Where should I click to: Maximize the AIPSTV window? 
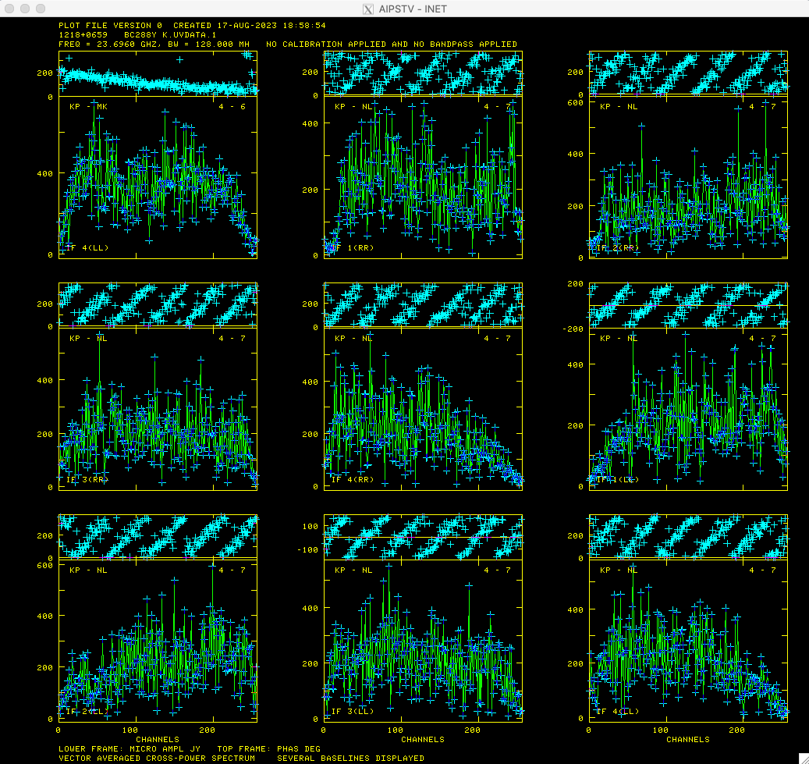41,8
